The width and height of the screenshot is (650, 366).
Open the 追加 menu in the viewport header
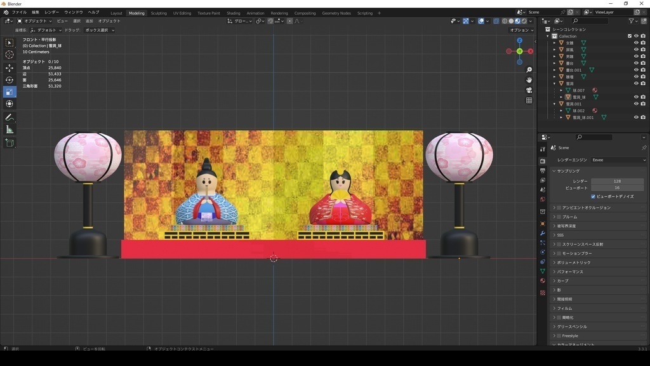(x=88, y=21)
